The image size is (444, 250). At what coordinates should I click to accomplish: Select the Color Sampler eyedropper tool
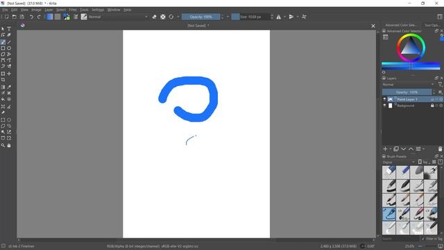pos(9,87)
